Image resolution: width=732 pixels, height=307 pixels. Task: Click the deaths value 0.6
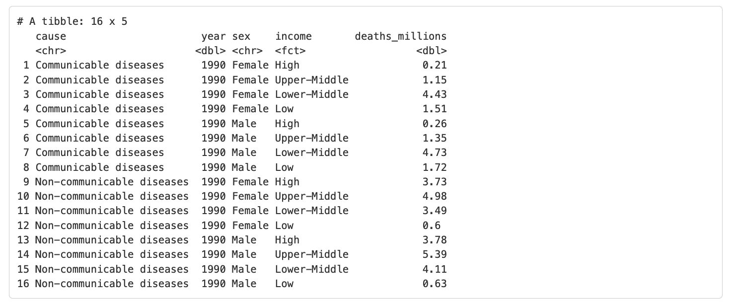click(x=431, y=226)
